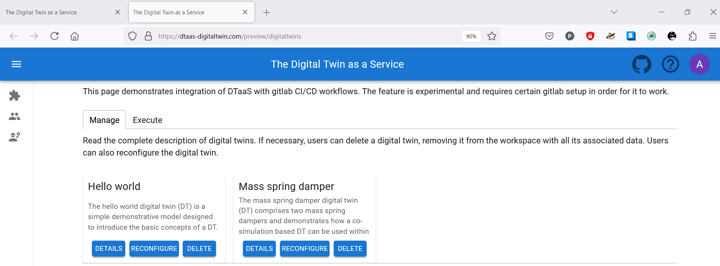The image size is (720, 266).
Task: Open the Firefox application menu
Action: [713, 36]
